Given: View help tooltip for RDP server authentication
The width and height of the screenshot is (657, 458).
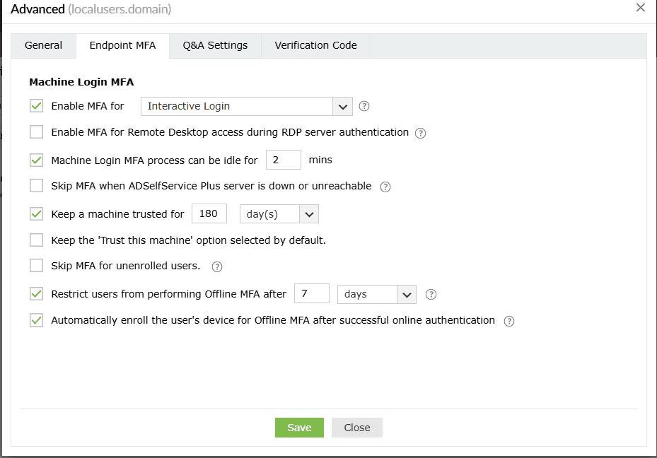Looking at the screenshot, I should (420, 133).
